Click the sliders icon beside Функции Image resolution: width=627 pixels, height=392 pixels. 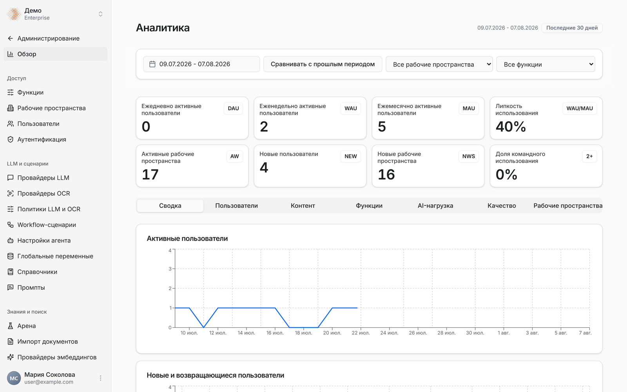click(11, 93)
